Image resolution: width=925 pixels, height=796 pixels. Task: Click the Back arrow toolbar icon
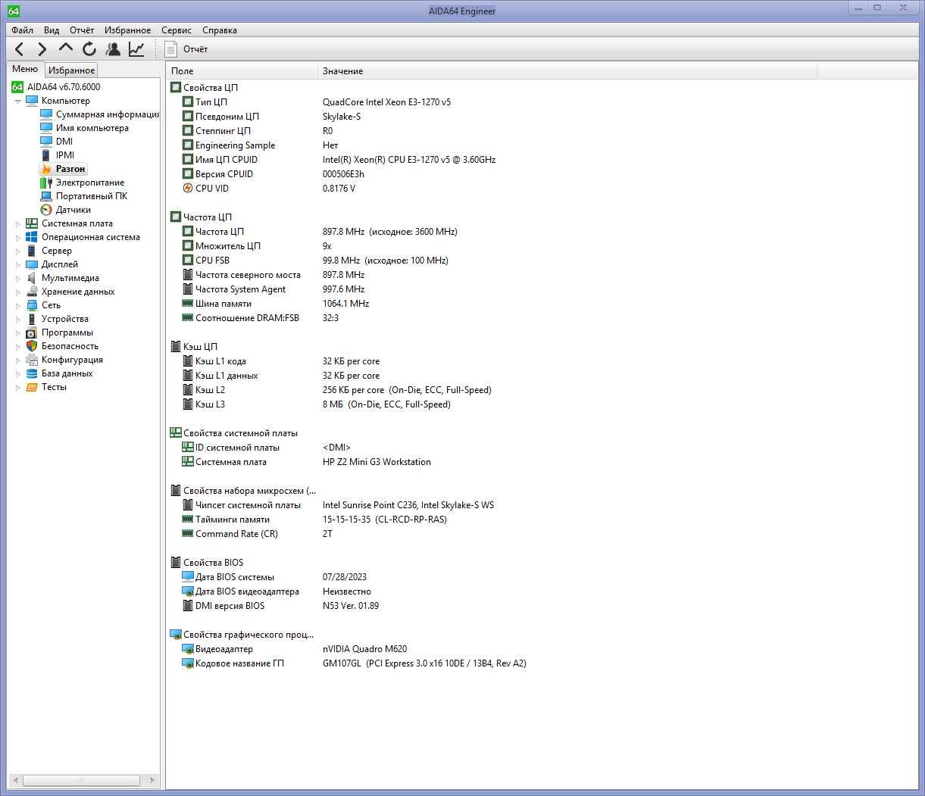20,49
